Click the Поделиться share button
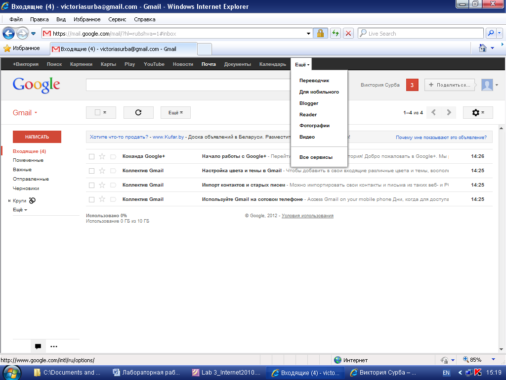The height and width of the screenshot is (380, 506). coord(450,85)
